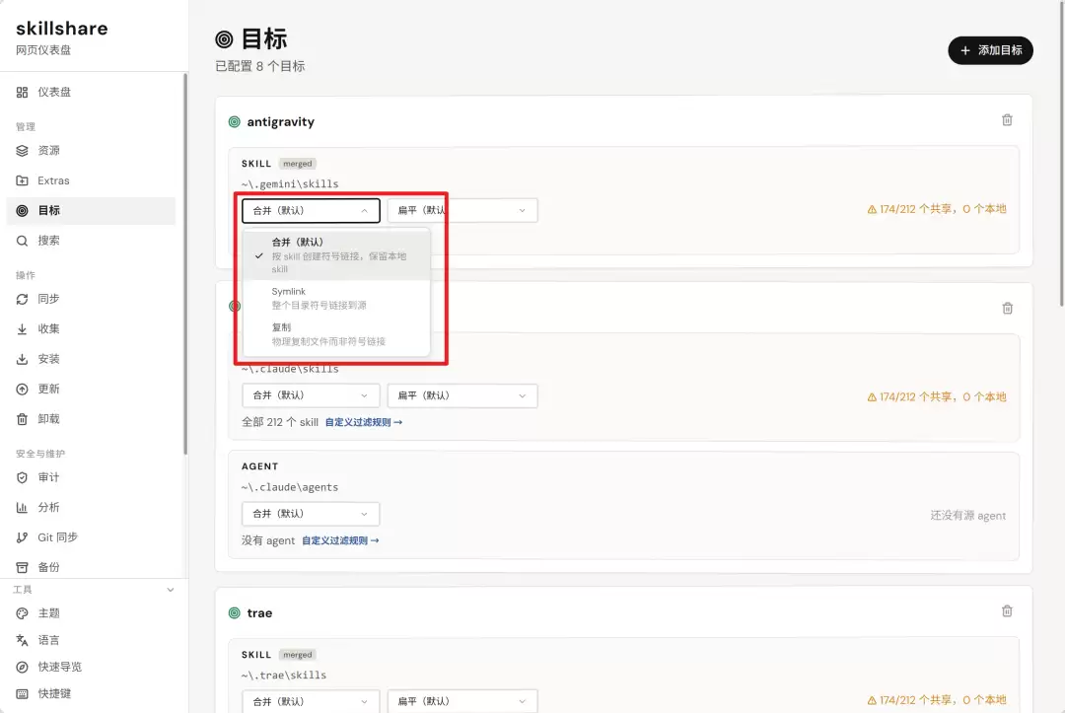The width and height of the screenshot is (1065, 713).
Task: Open 自定义过滤规则 link next to 没有 agent
Action: [x=340, y=540]
